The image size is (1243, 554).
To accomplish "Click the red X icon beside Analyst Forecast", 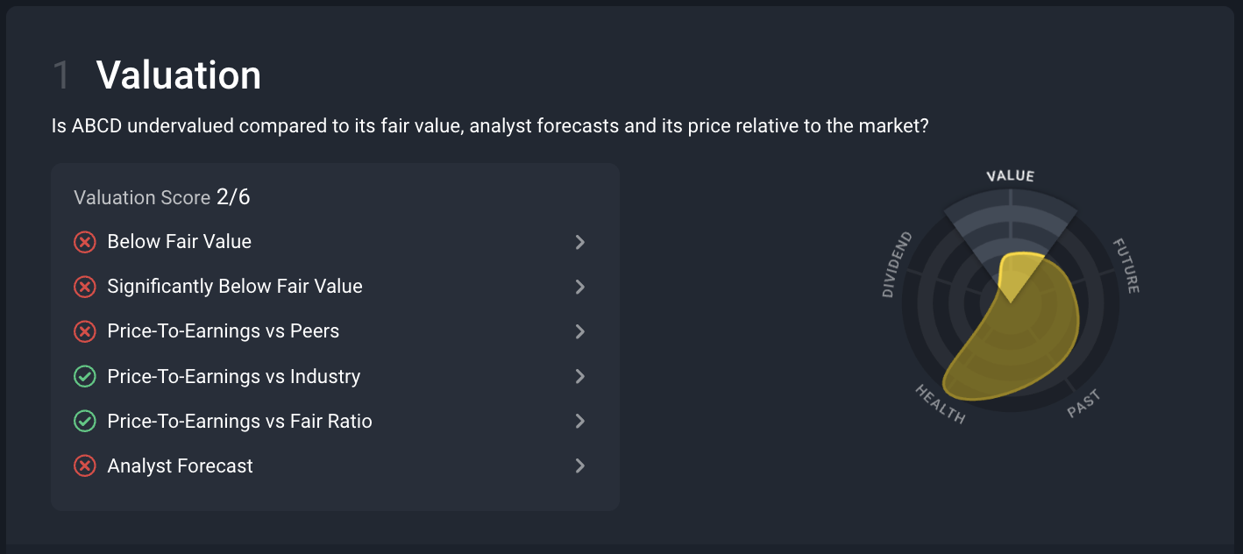I will [85, 466].
